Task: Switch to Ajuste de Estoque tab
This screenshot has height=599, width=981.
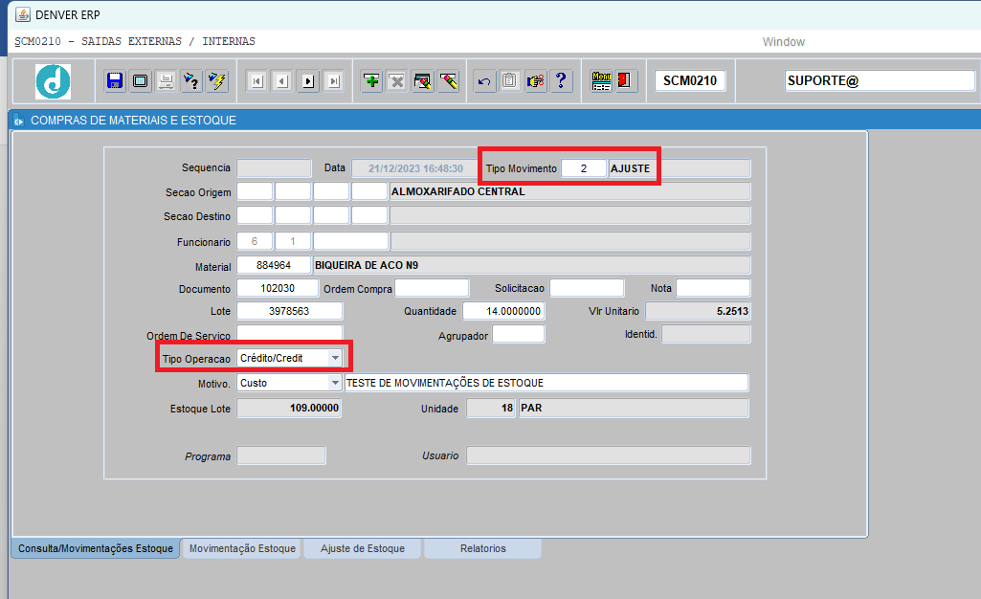Action: tap(362, 548)
